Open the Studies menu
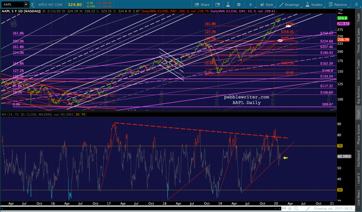This screenshot has width=362, height=212. click(314, 5)
